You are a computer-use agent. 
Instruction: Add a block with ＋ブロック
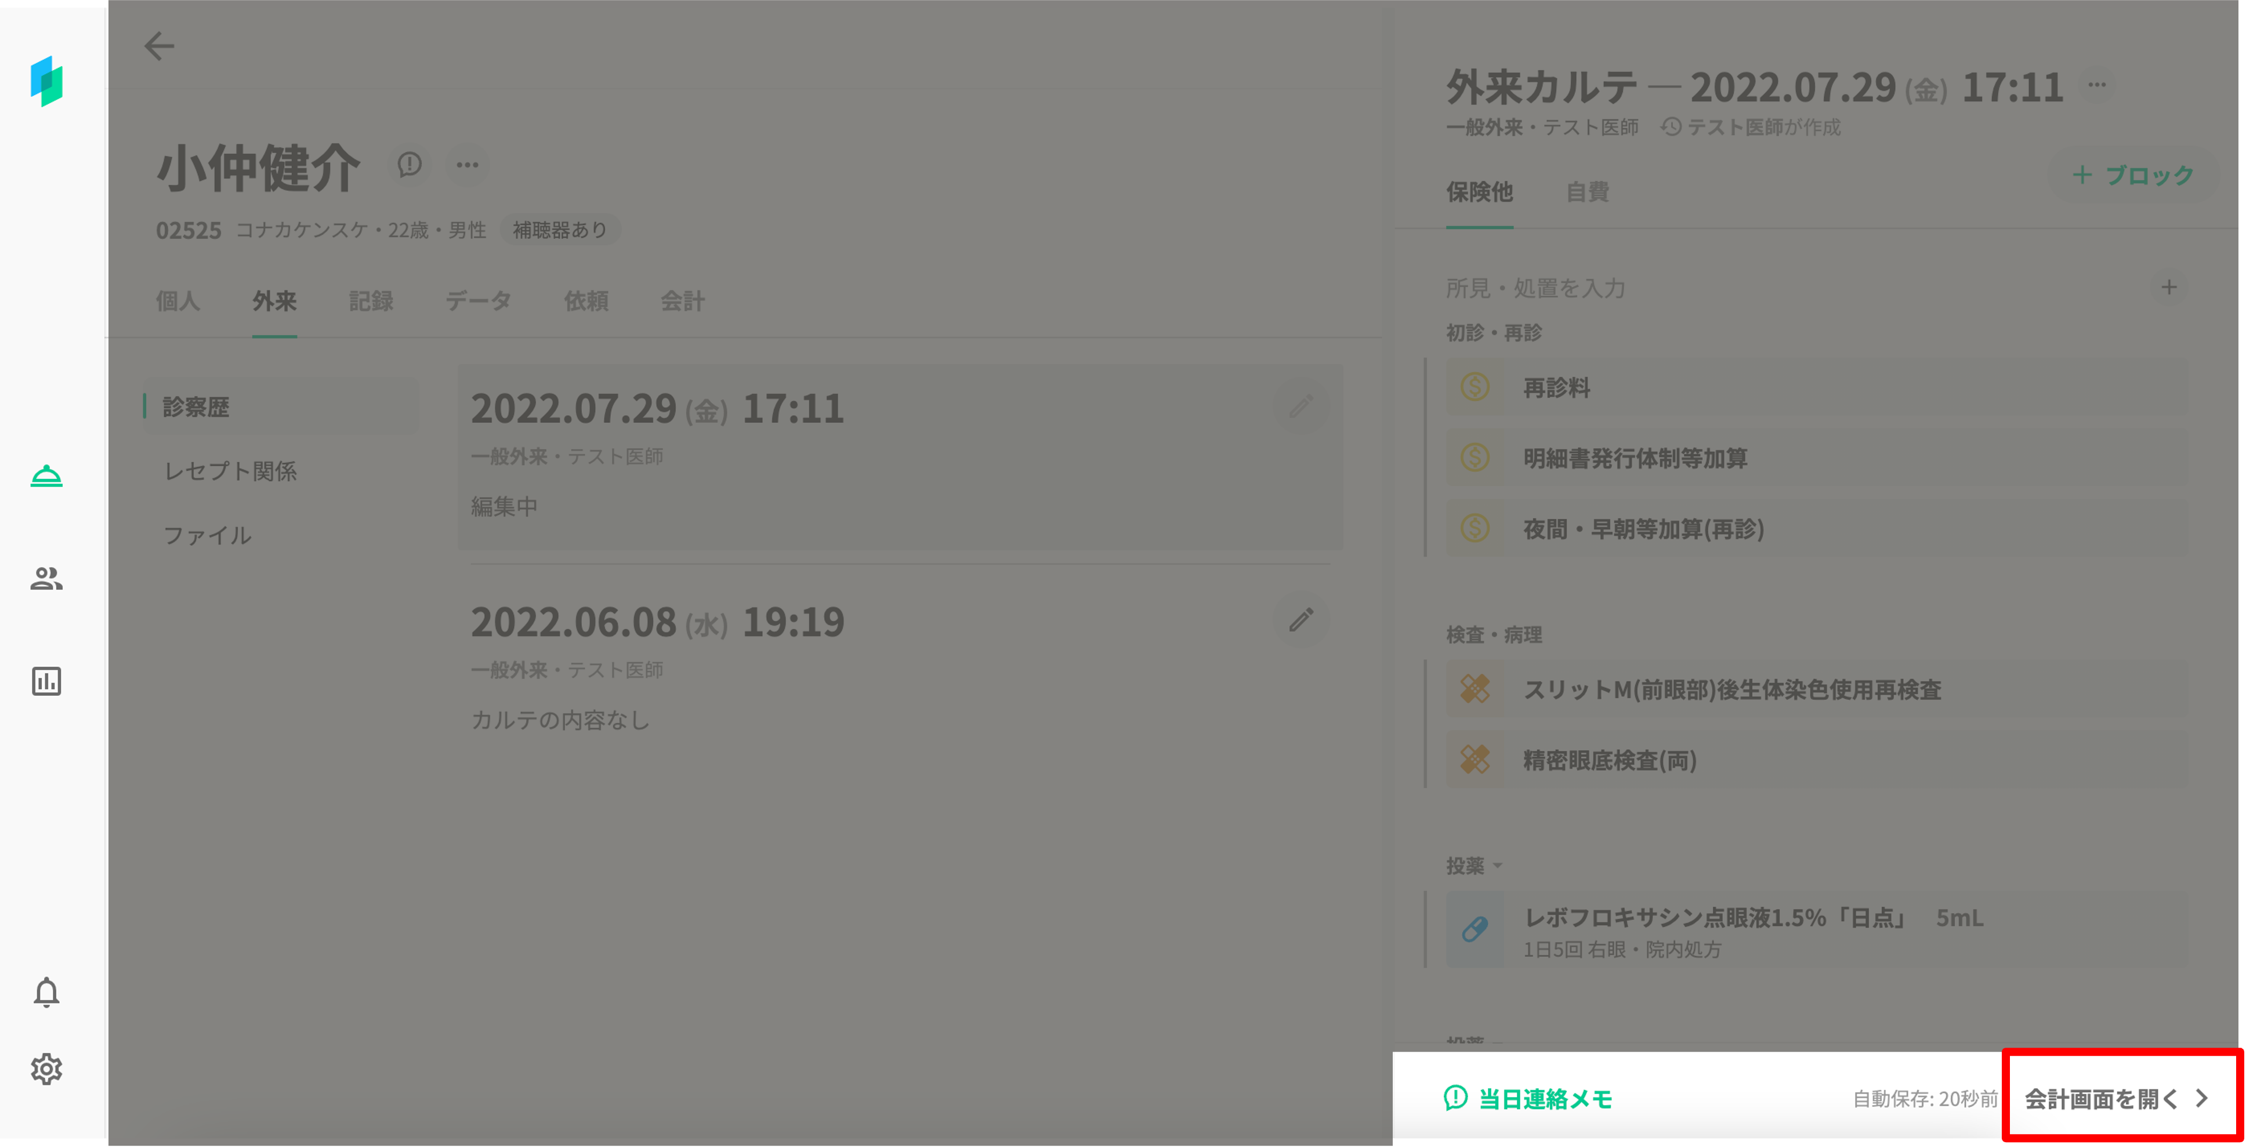click(x=2133, y=175)
